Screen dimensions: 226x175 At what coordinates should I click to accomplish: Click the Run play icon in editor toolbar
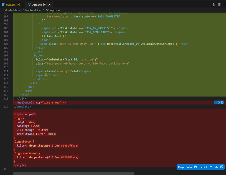[214, 5]
